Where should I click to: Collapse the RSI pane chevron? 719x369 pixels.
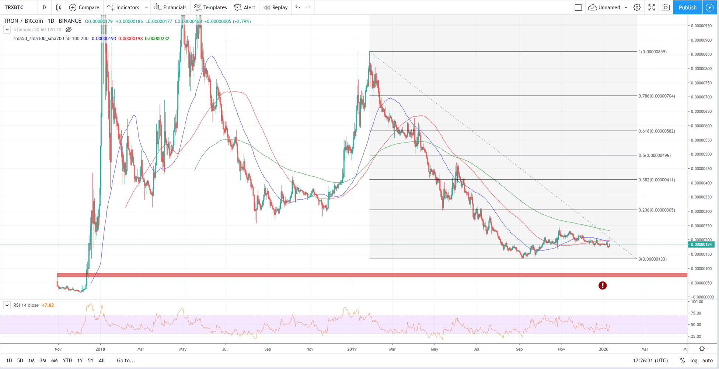tap(7, 305)
